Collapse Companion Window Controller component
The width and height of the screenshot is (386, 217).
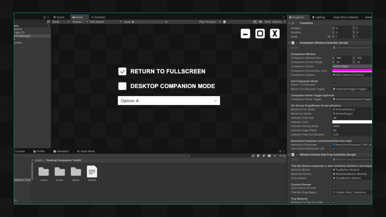(289, 43)
